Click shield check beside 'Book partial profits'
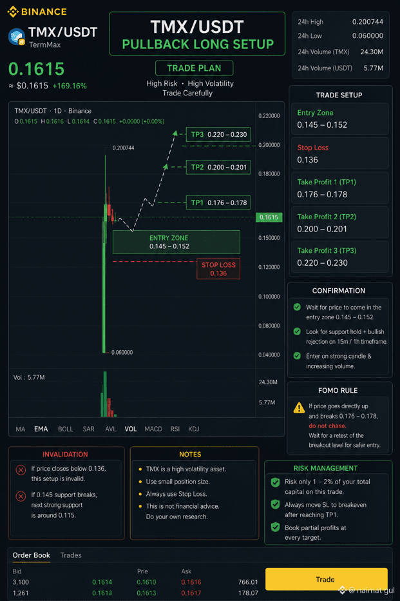The height and width of the screenshot is (601, 400). [275, 527]
